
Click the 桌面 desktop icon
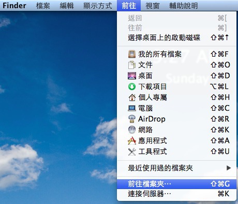(x=132, y=76)
